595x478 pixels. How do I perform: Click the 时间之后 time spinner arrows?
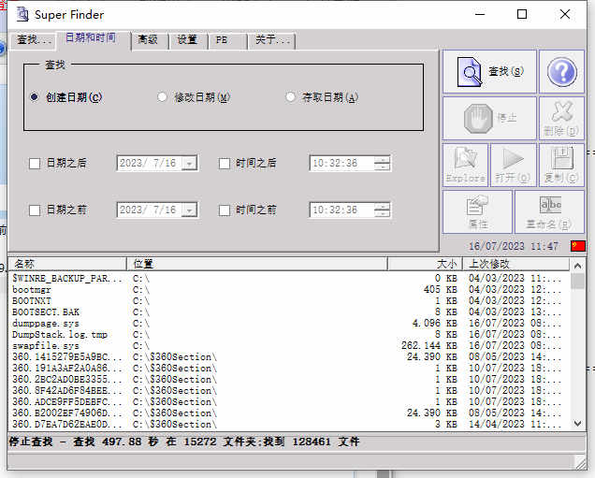click(x=382, y=164)
